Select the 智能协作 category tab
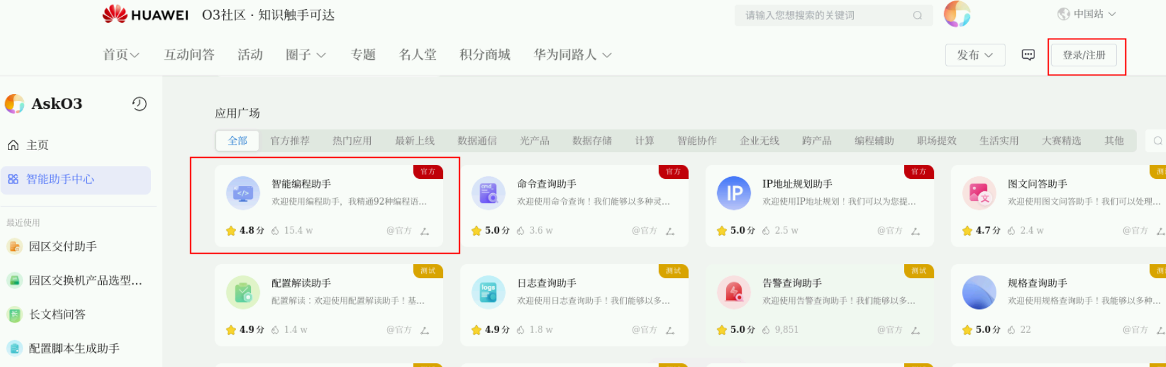This screenshot has height=367, width=1166. pyautogui.click(x=697, y=140)
